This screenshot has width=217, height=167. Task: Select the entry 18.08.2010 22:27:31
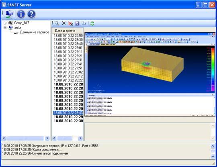(68, 60)
